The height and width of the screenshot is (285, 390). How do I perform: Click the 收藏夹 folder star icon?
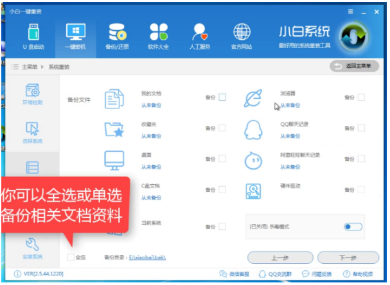[114, 130]
